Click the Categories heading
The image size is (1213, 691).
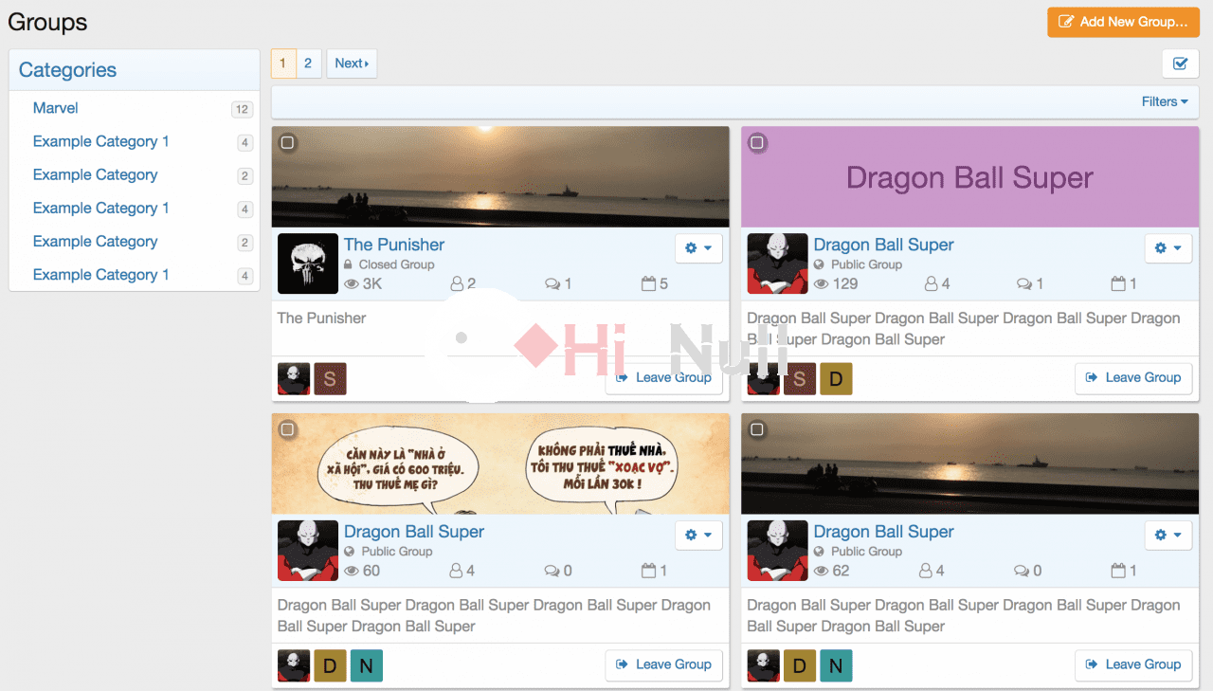[x=67, y=70]
